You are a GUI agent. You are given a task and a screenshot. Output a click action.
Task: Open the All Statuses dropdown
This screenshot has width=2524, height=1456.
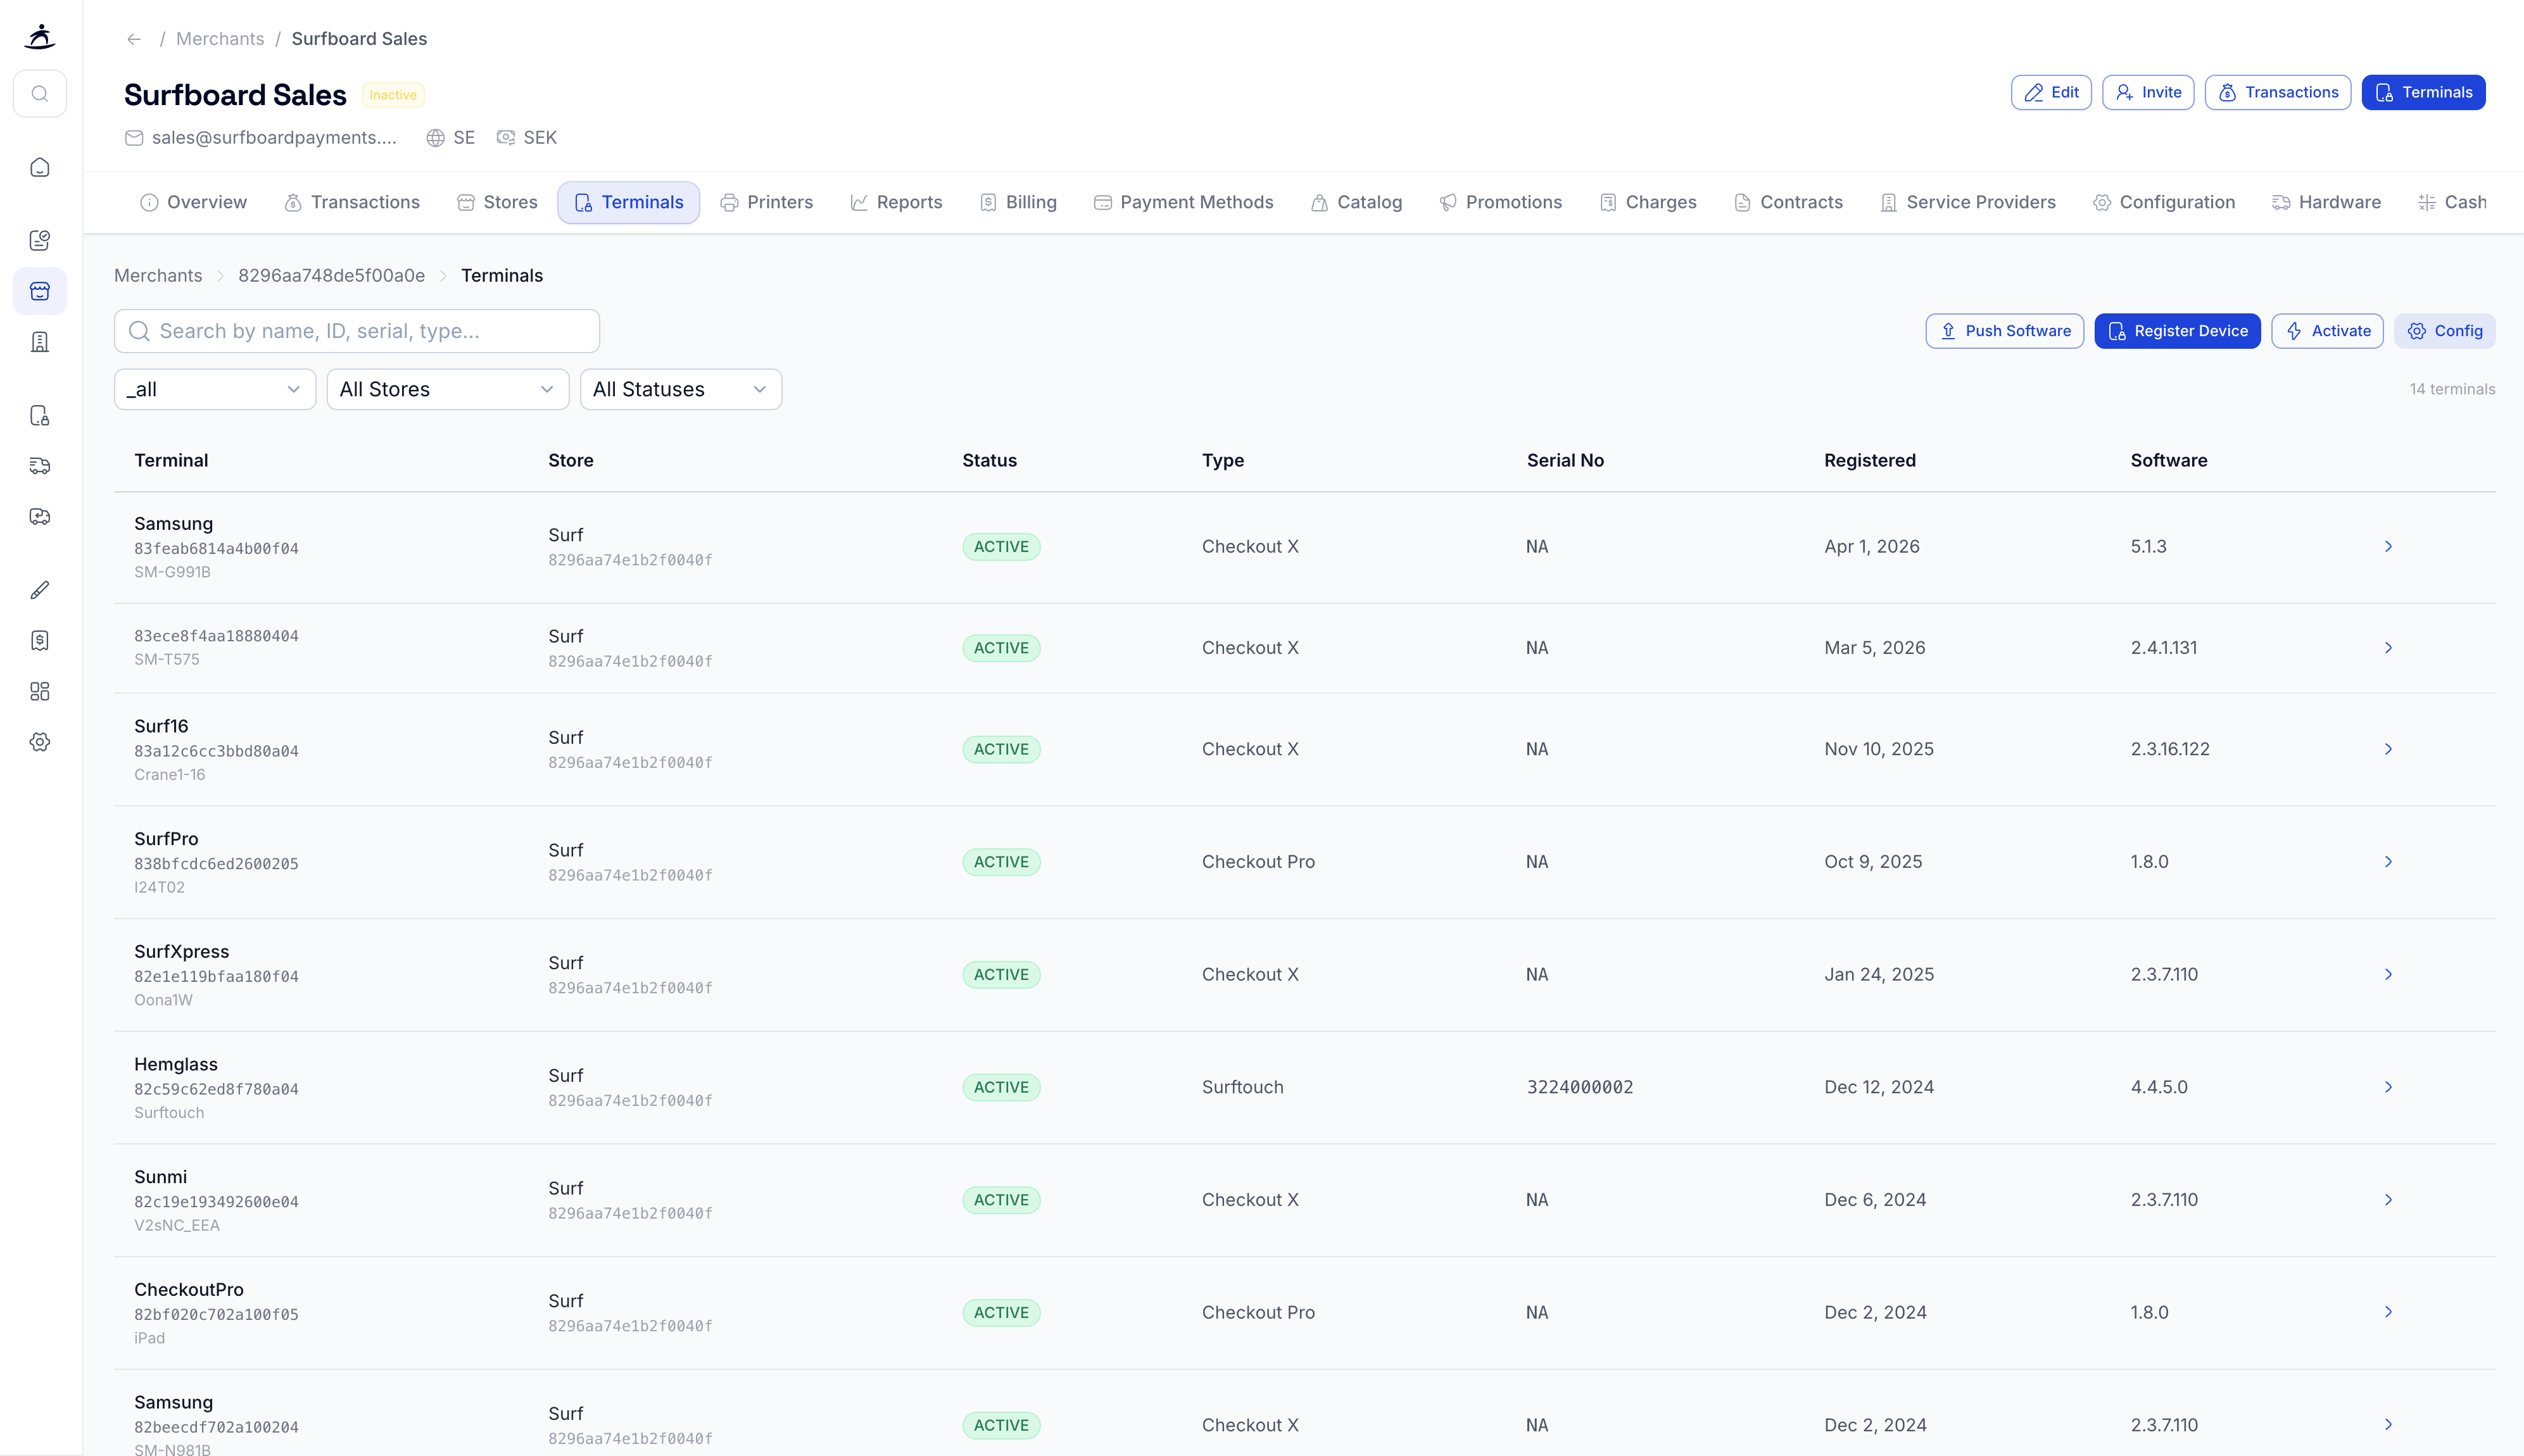pyautogui.click(x=680, y=389)
